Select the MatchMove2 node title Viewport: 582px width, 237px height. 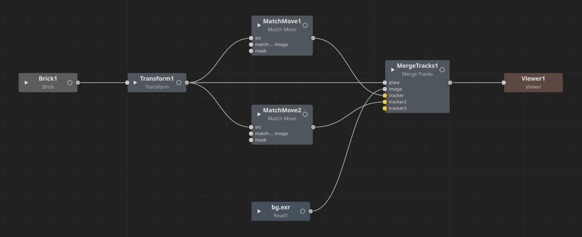click(x=282, y=110)
